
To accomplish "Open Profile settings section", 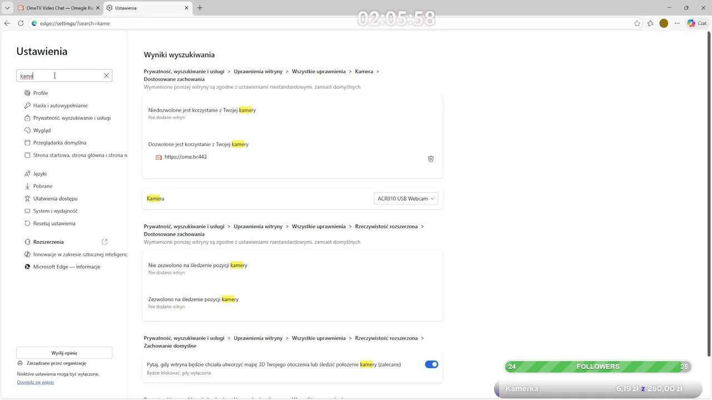I will coord(41,93).
